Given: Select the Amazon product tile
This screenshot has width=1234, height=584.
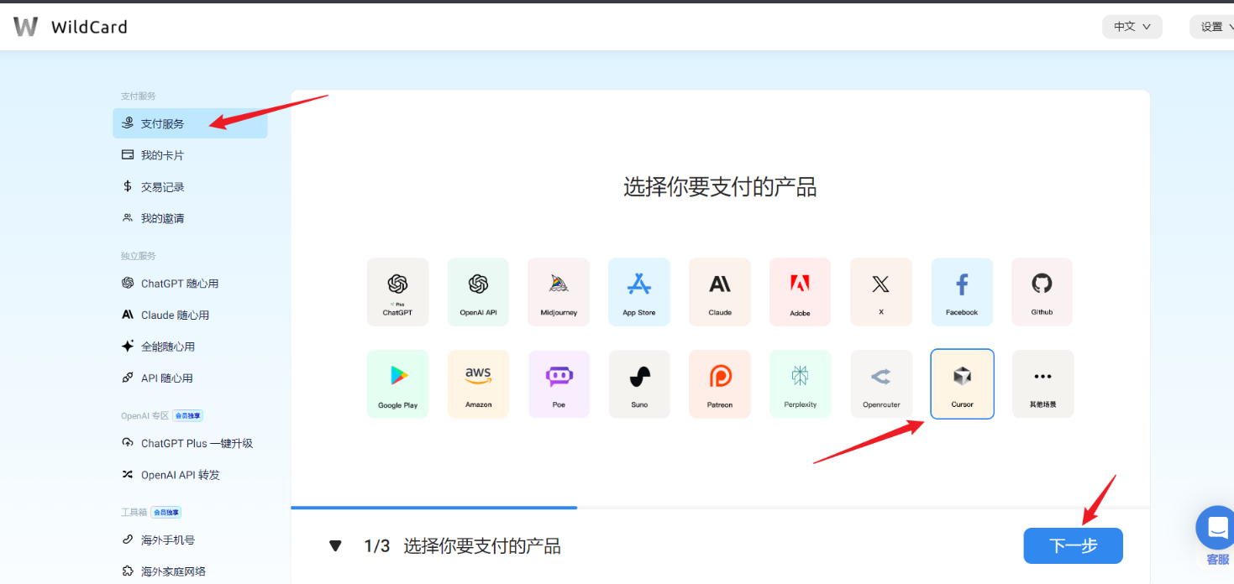Looking at the screenshot, I should click(478, 383).
